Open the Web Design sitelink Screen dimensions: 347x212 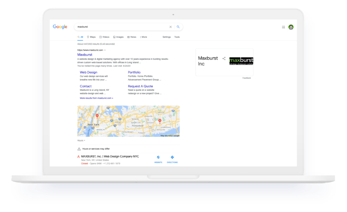(x=89, y=72)
